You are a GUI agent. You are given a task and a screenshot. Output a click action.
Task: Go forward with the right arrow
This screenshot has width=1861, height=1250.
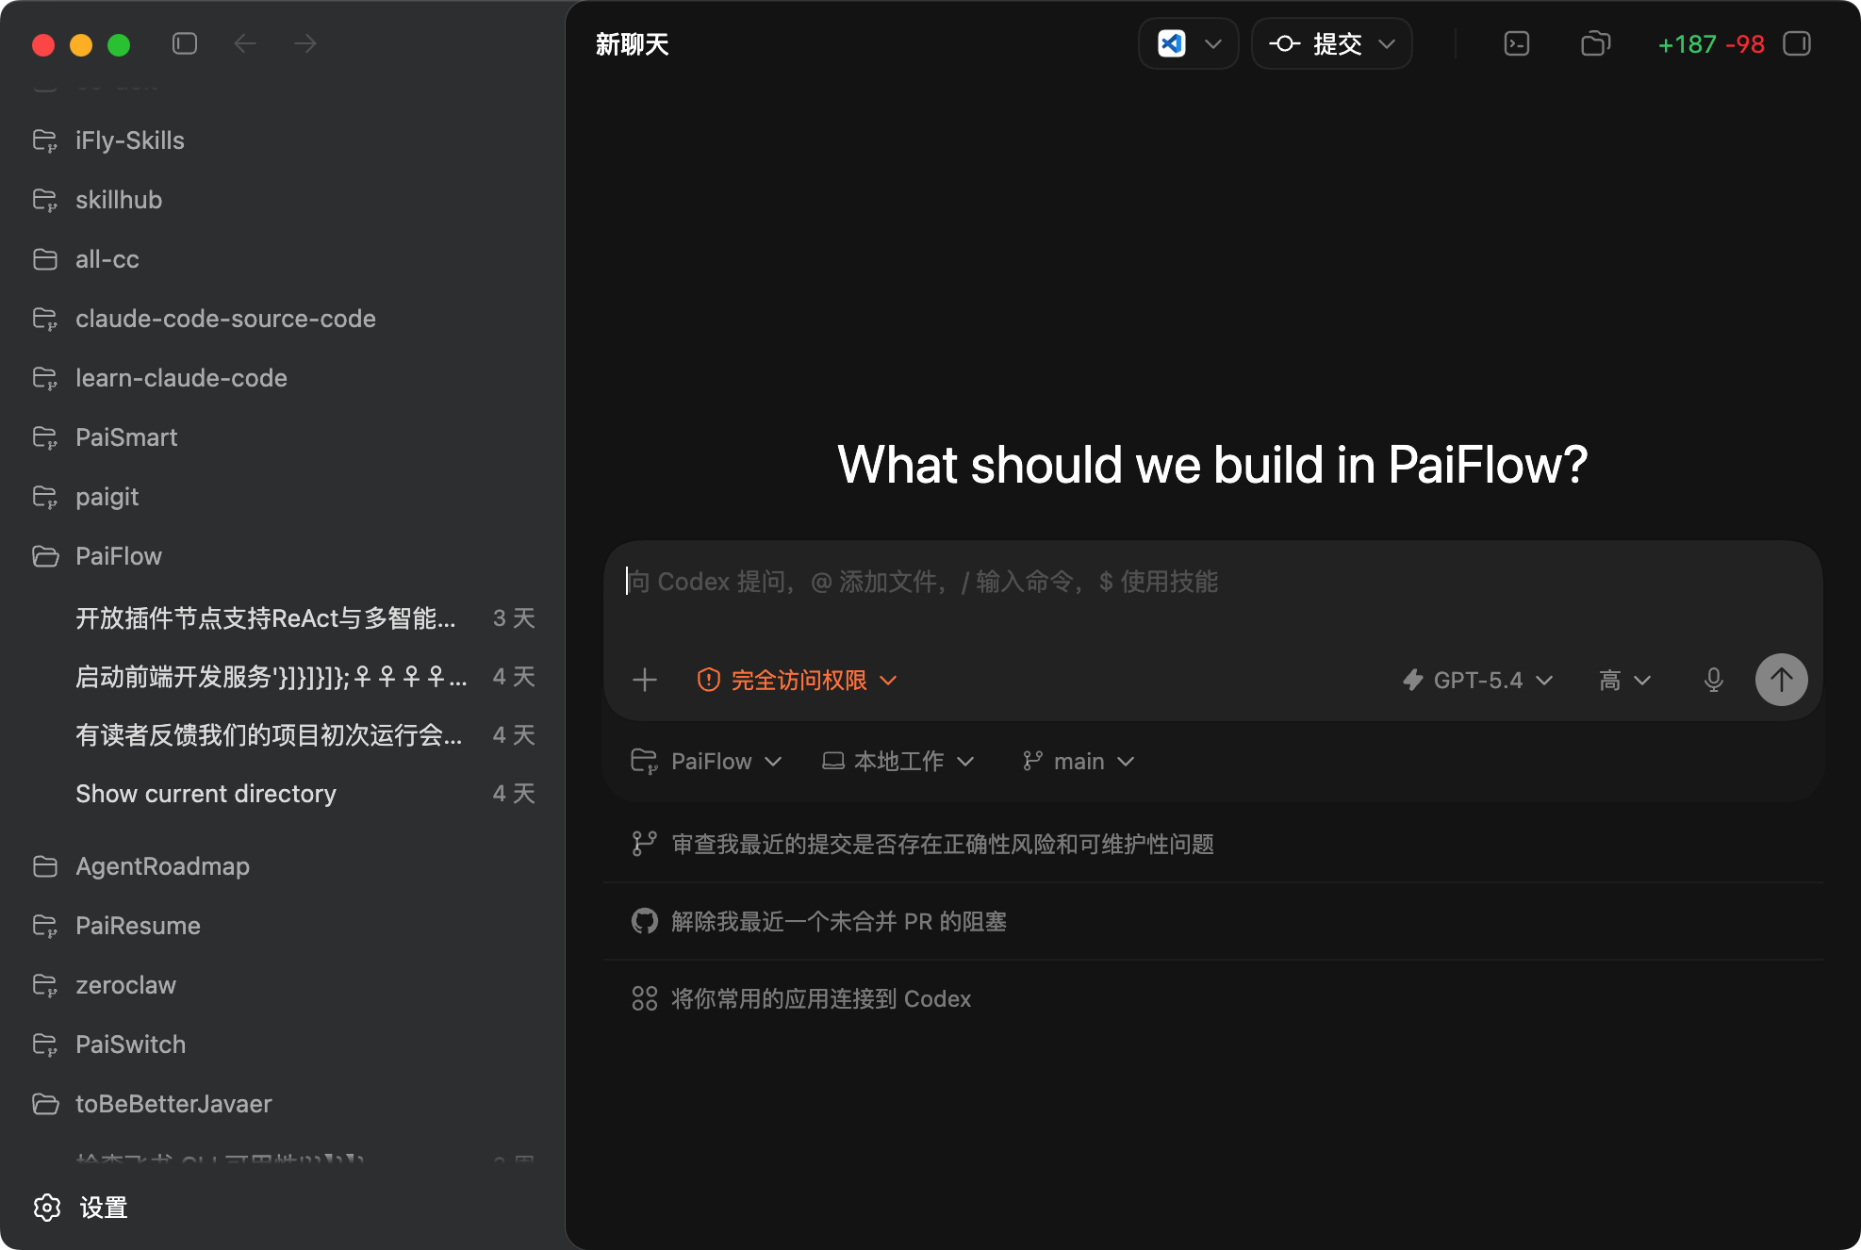pos(305,43)
